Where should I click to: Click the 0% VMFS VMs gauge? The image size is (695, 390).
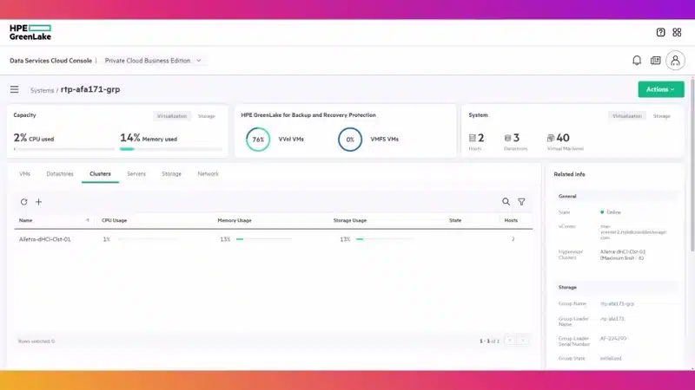click(350, 140)
